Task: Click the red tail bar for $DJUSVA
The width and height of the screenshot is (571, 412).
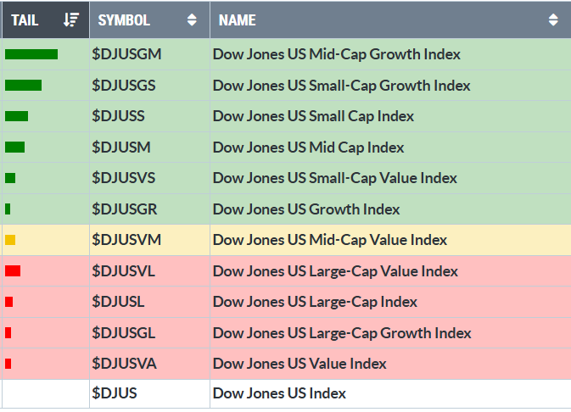Action: 8,364
